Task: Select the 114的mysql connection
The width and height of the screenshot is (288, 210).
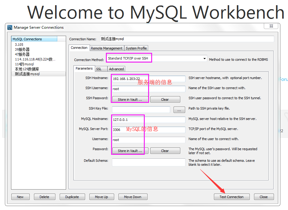Action: [39, 64]
